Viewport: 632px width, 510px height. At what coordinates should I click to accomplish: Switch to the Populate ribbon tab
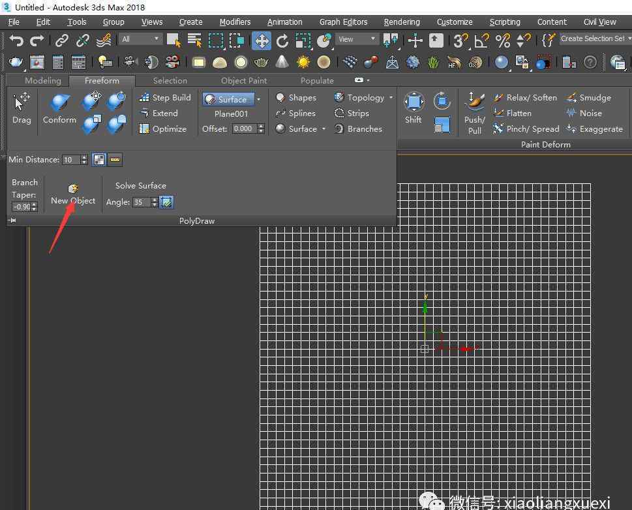[317, 81]
